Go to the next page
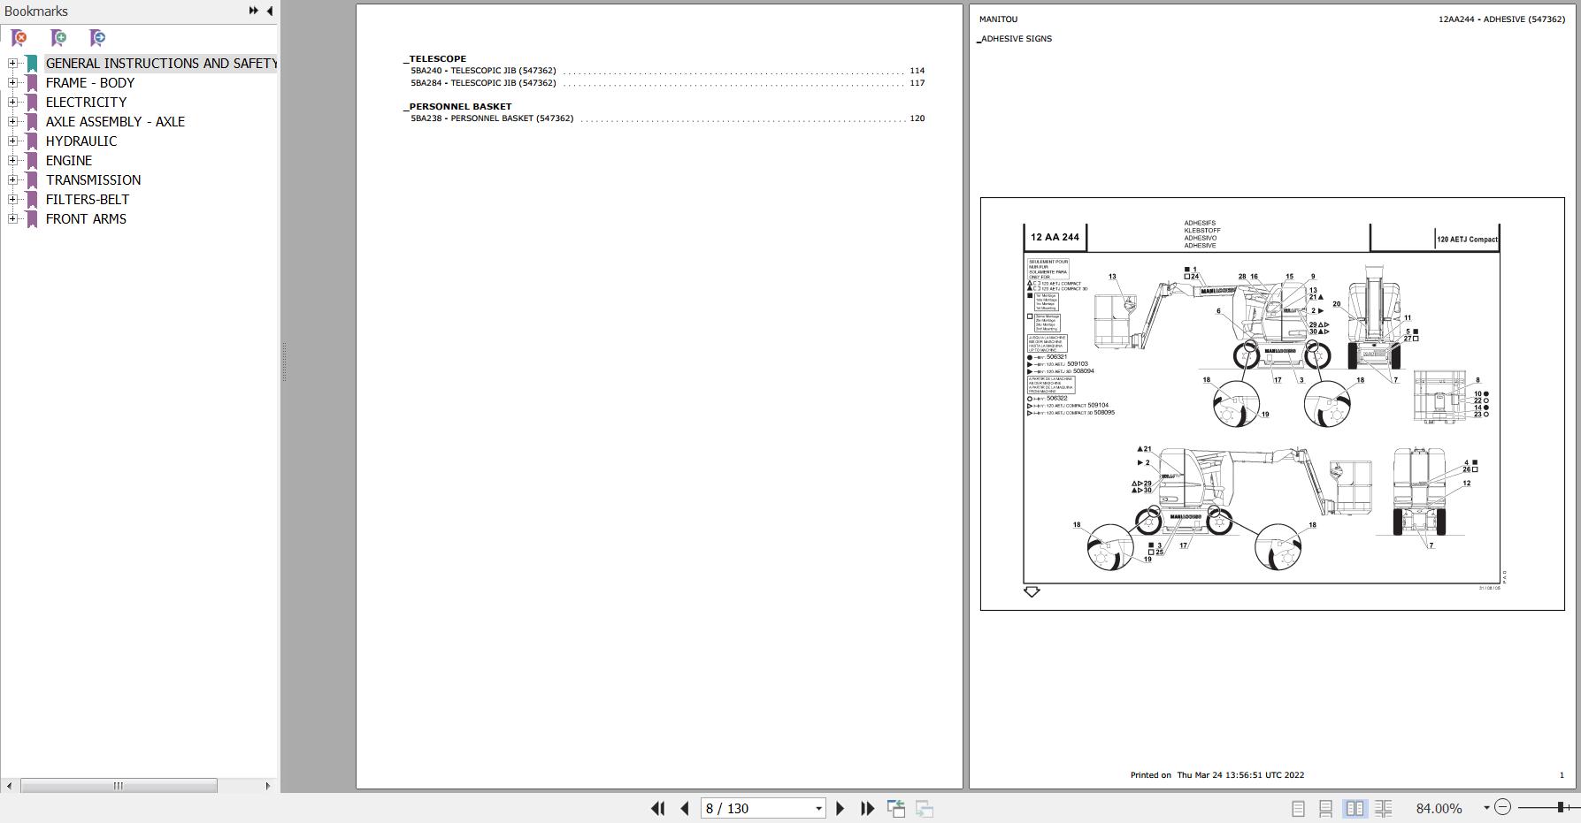 pyautogui.click(x=840, y=808)
